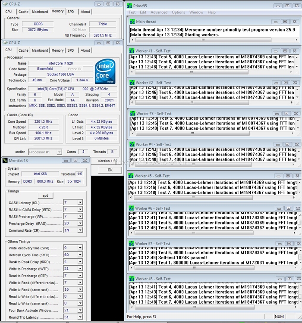
Task: Click the Worker #7 Self-Test window icon
Action: pos(132,243)
